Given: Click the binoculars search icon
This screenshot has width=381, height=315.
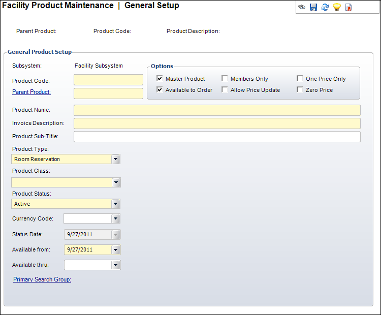Looking at the screenshot, I should [302, 8].
